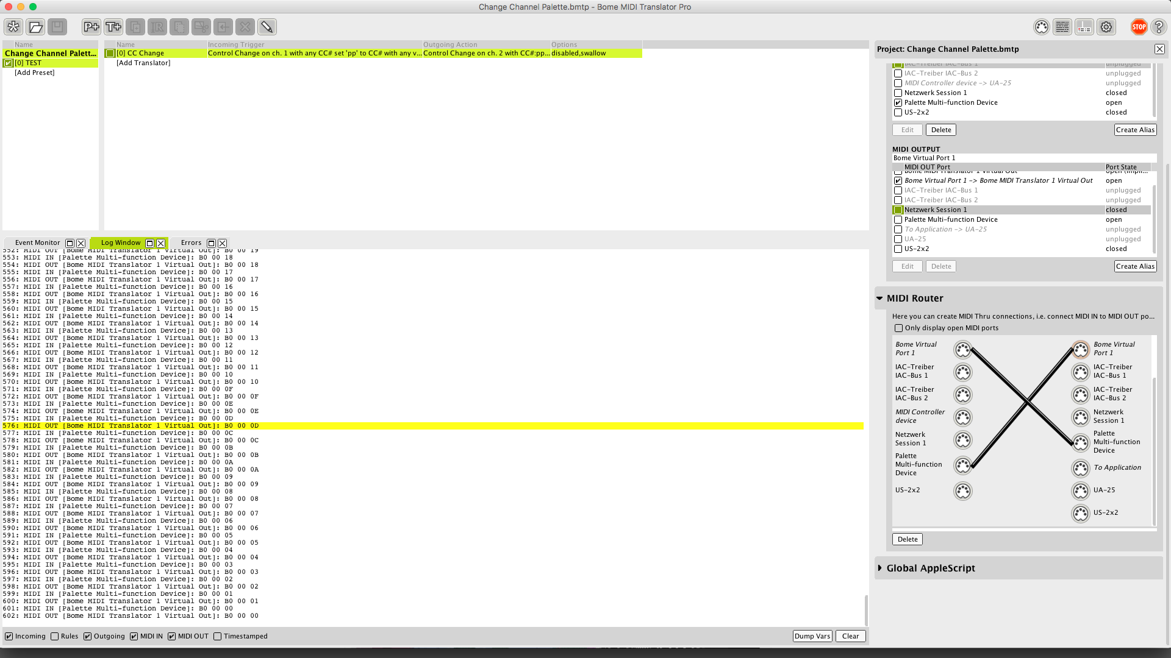Enable Timestamped log checkbox
This screenshot has width=1171, height=658.
pos(218,637)
